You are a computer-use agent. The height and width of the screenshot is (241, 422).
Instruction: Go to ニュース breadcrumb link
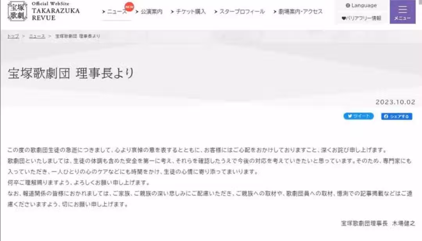37,36
